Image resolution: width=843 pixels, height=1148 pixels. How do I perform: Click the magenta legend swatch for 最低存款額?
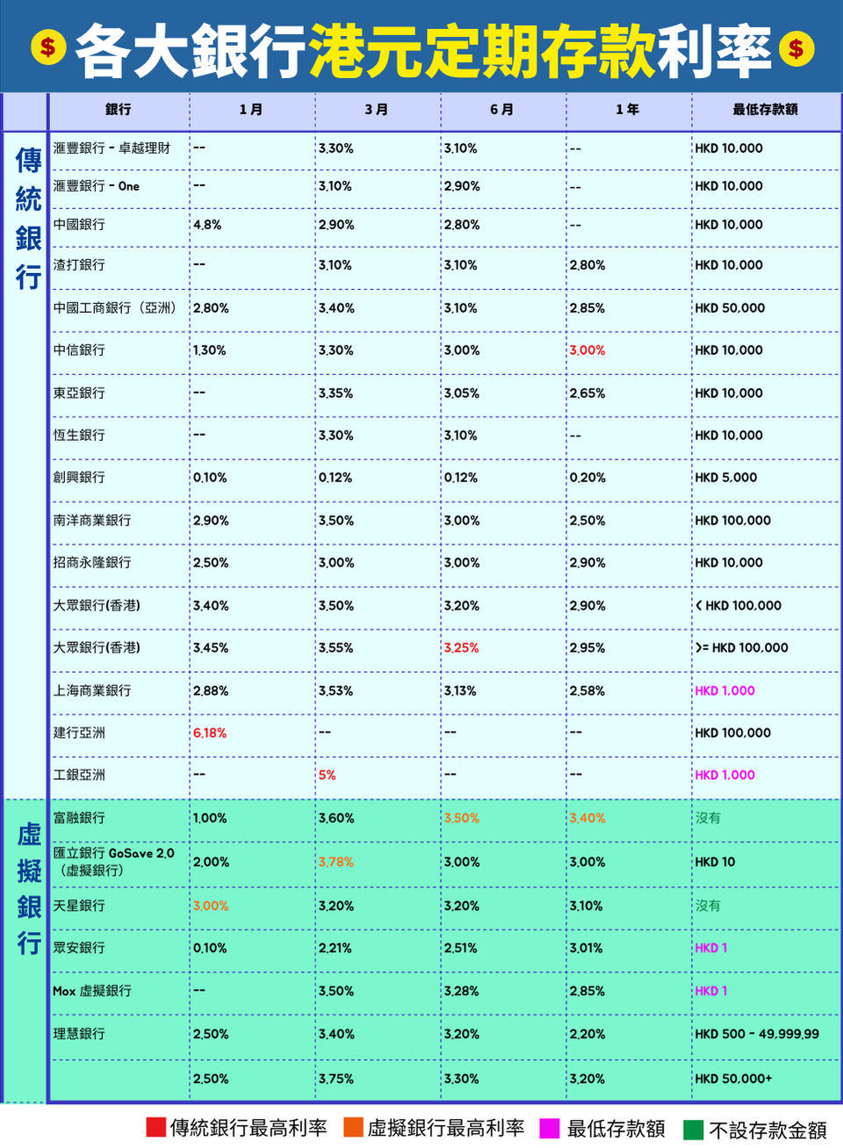(x=550, y=1128)
